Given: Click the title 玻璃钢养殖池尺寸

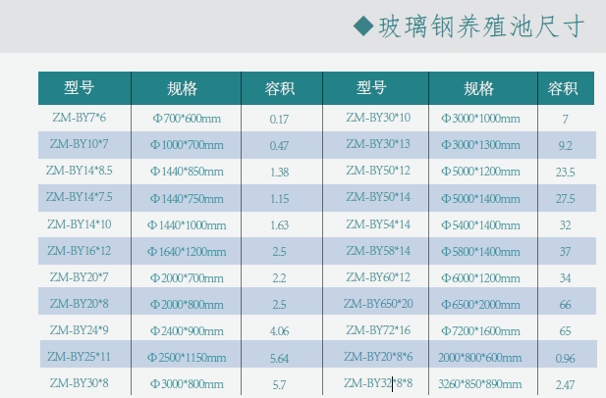Looking at the screenshot, I should coord(481,27).
